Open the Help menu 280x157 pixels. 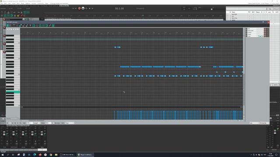pyautogui.click(x=47, y=3)
